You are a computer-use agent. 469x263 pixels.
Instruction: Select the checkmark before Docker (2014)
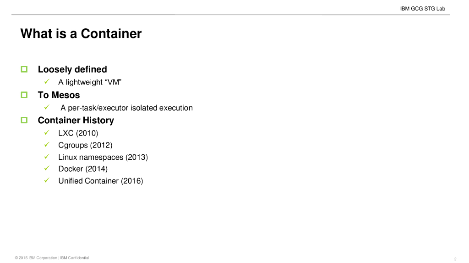coord(47,168)
